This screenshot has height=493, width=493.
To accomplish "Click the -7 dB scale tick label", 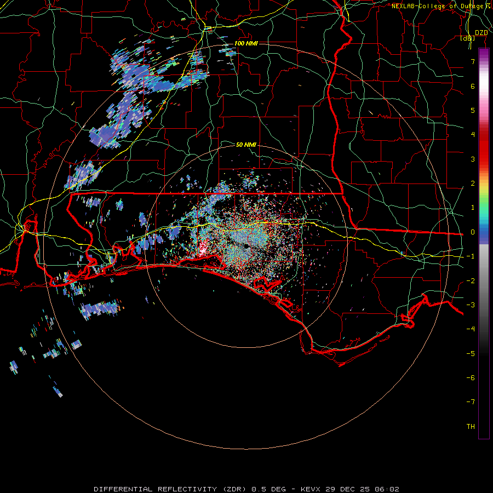I will 471,402.
